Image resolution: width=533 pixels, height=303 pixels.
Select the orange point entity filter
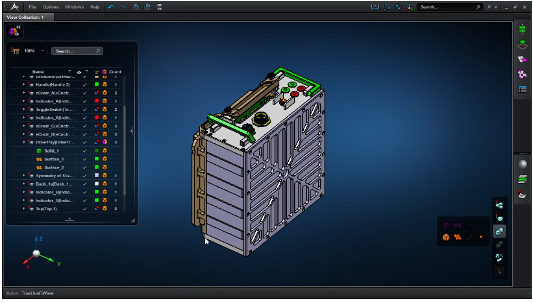pyautogui.click(x=481, y=237)
